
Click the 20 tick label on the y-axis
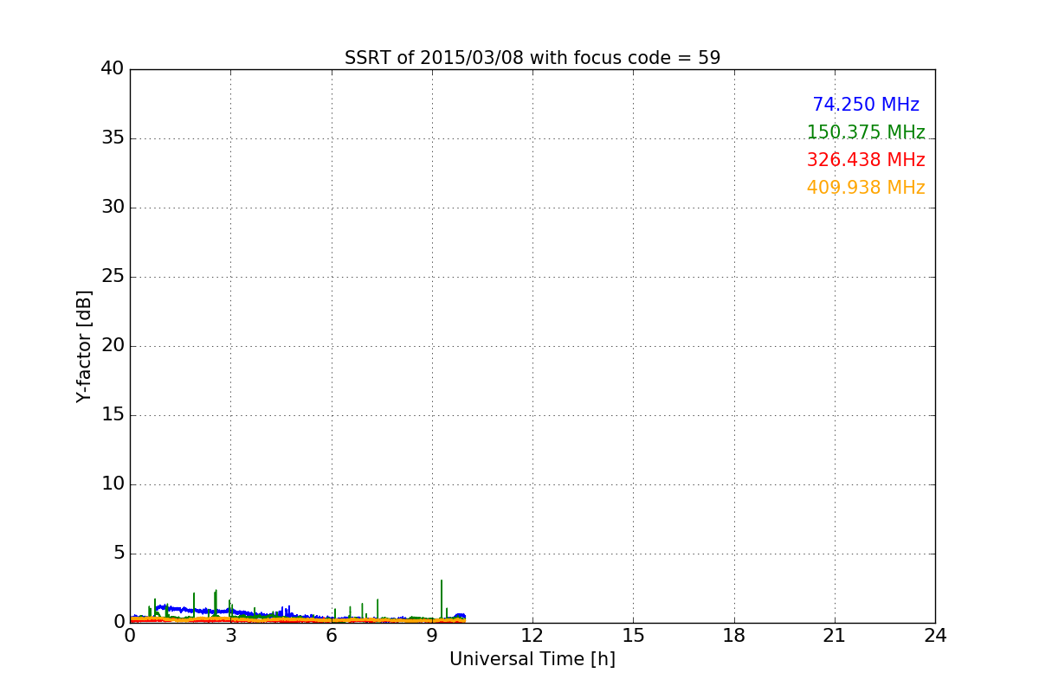click(113, 346)
